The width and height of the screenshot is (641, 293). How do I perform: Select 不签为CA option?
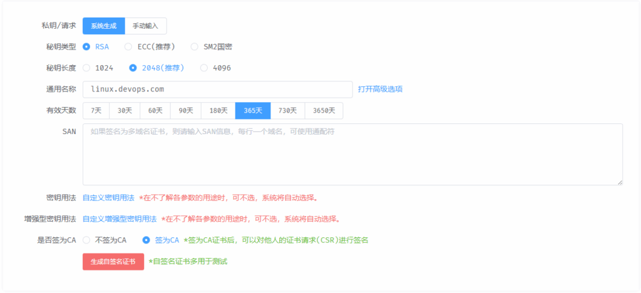[105, 240]
